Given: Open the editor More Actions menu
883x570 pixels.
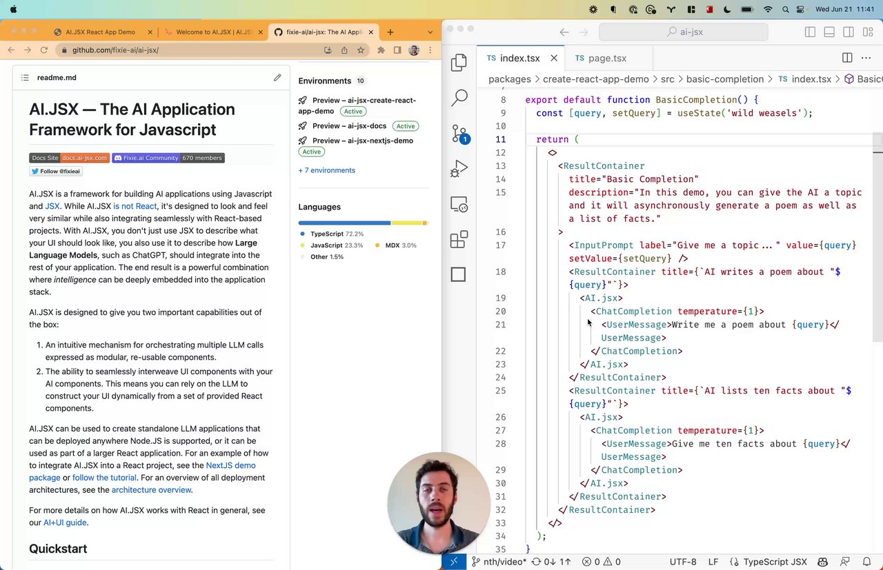Looking at the screenshot, I should click(867, 58).
